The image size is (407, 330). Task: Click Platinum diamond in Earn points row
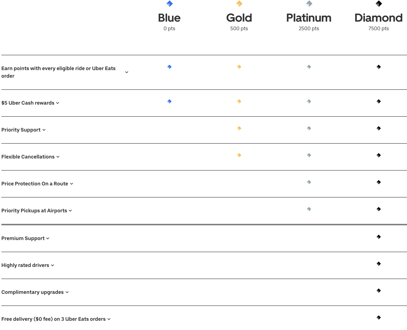click(309, 67)
